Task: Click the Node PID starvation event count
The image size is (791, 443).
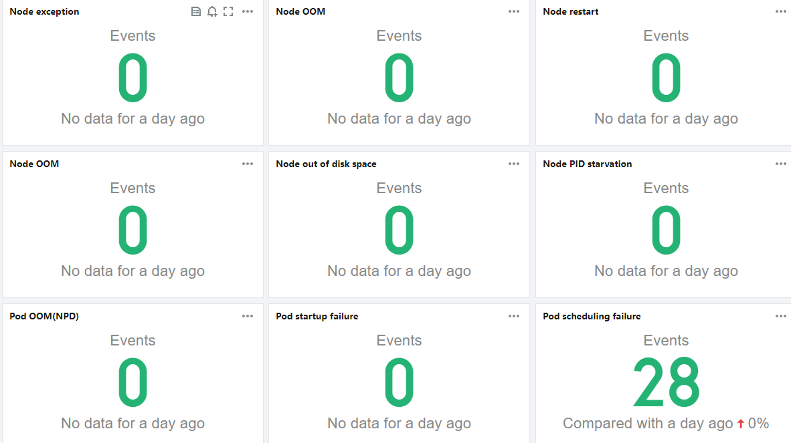Action: 666,231
